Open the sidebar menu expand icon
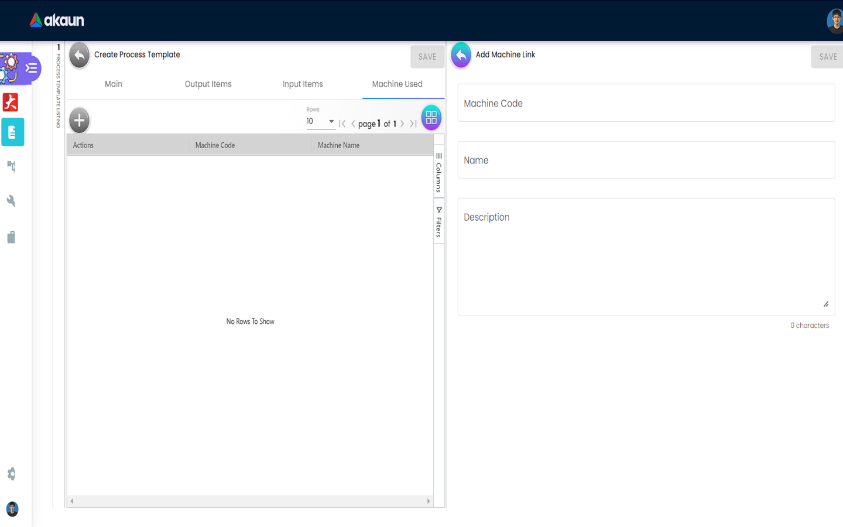843x527 pixels. [32, 69]
